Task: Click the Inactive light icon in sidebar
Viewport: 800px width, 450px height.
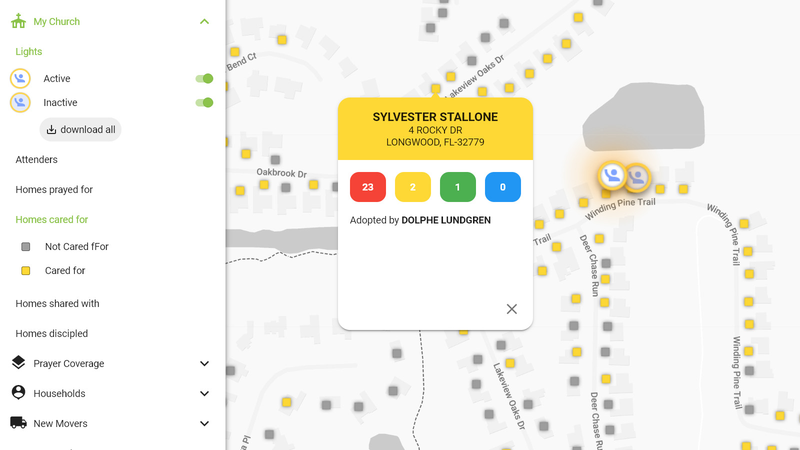Action: pos(20,102)
